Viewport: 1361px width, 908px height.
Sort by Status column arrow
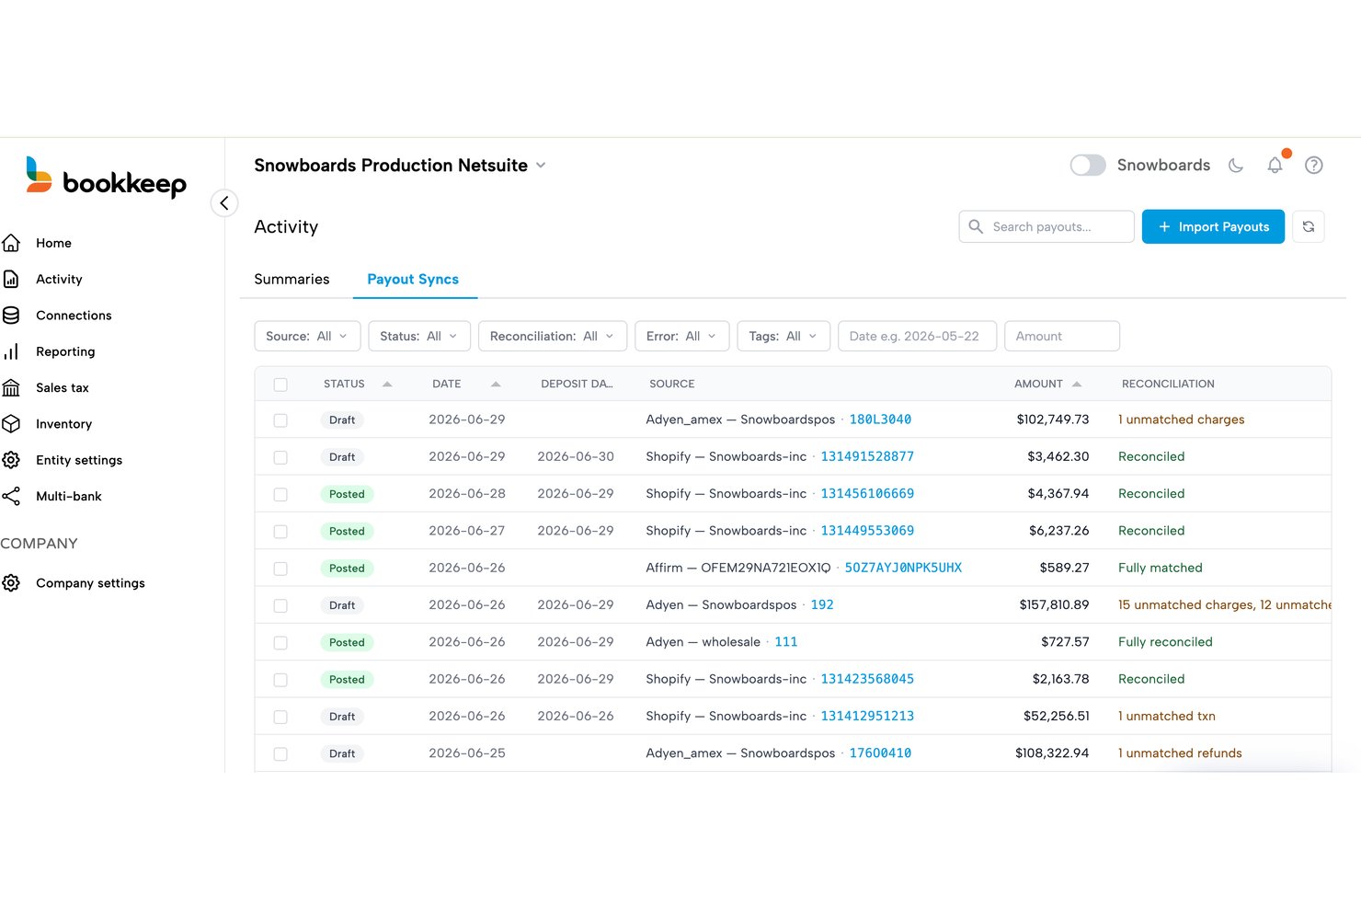click(x=387, y=384)
